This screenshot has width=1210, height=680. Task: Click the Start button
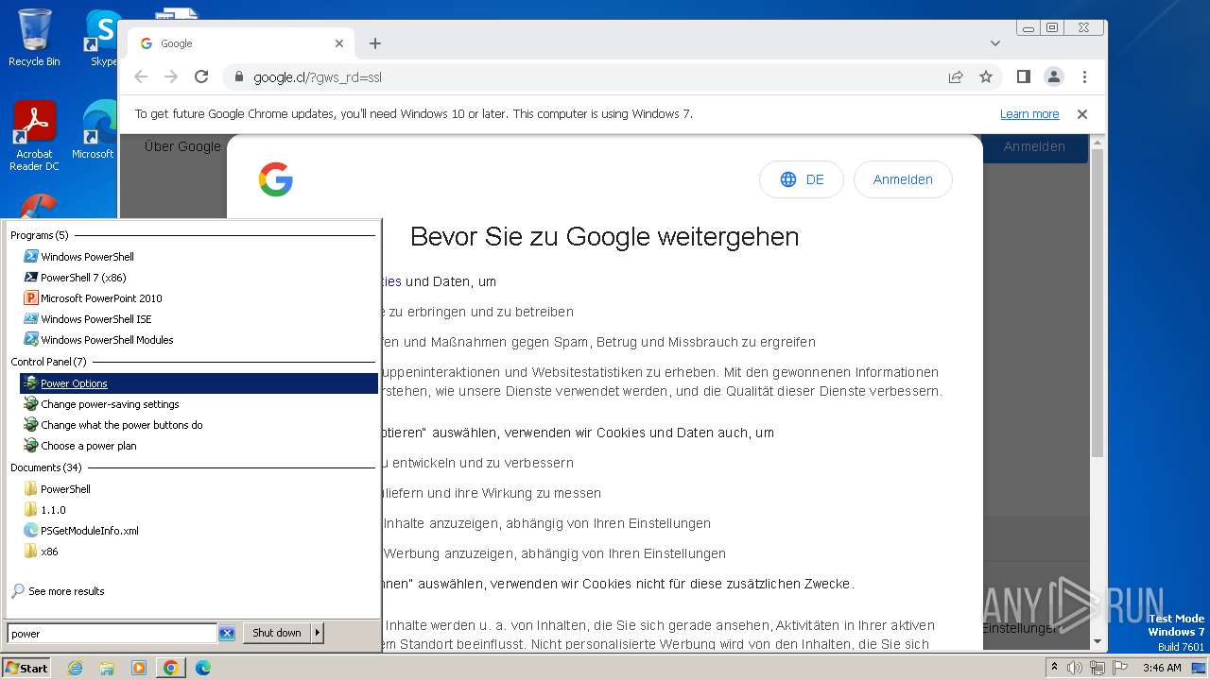click(26, 668)
